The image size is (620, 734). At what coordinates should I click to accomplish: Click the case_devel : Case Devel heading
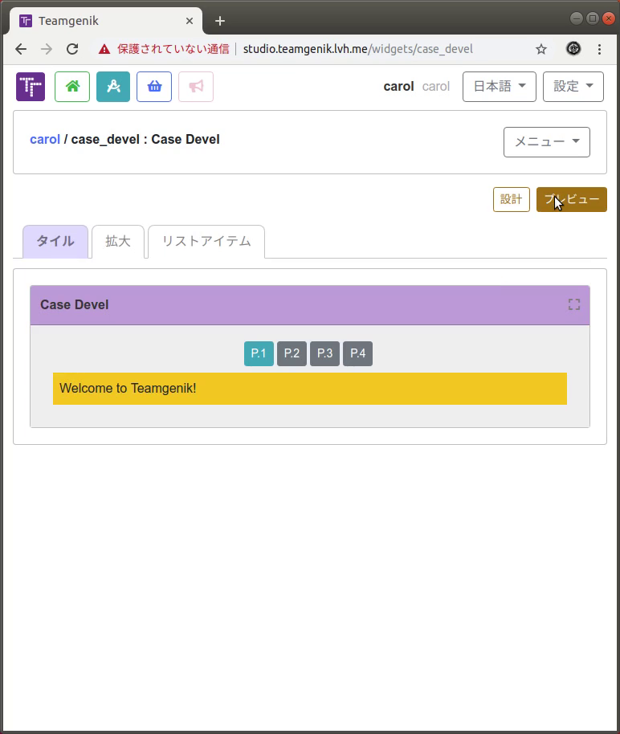pos(145,140)
